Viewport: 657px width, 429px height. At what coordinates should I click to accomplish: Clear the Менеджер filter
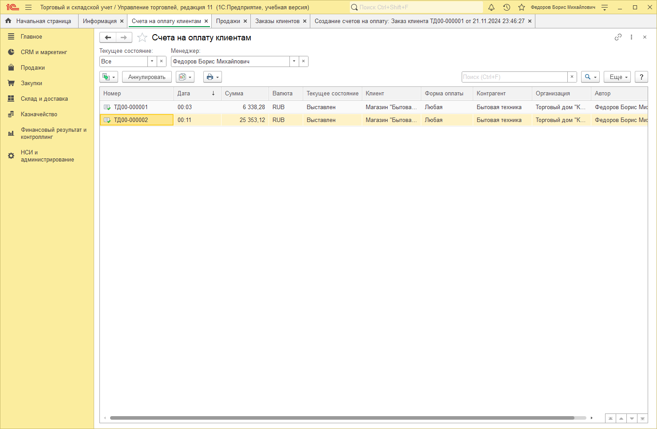click(304, 61)
